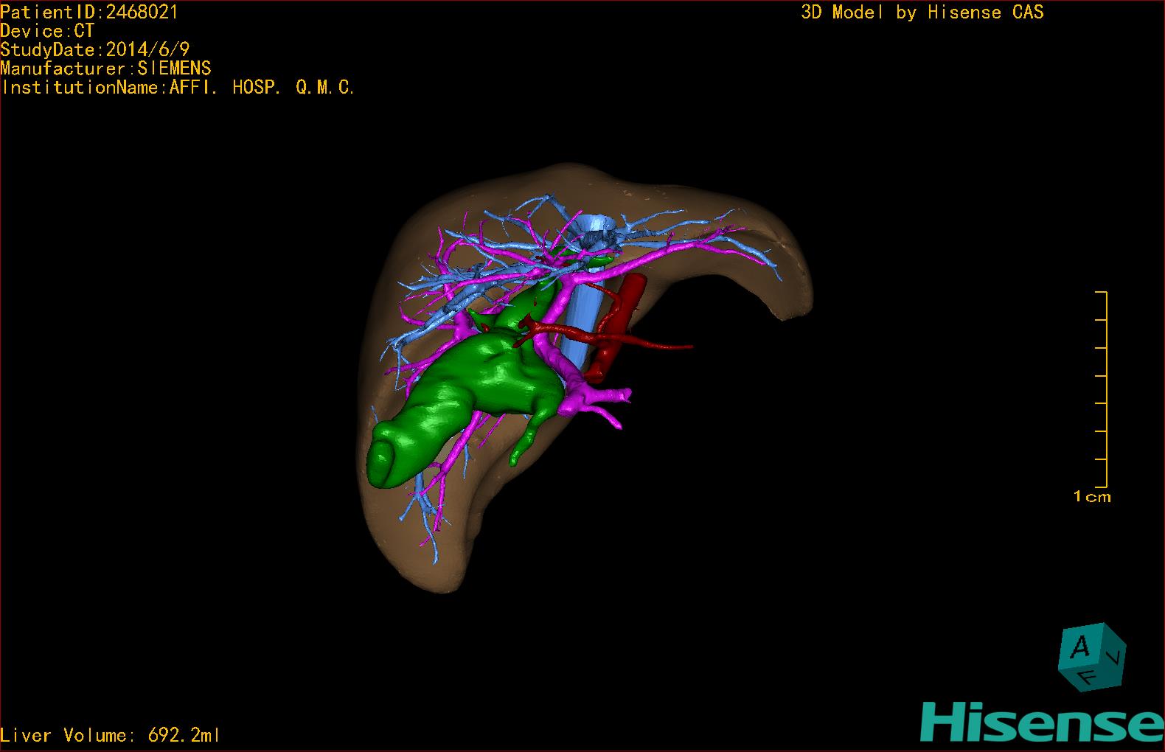This screenshot has height=752, width=1165.
Task: Click the '3D Model by Hisense CAS' title
Action: pos(922,12)
